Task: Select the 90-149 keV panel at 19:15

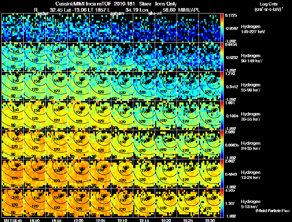Action: pos(144,57)
